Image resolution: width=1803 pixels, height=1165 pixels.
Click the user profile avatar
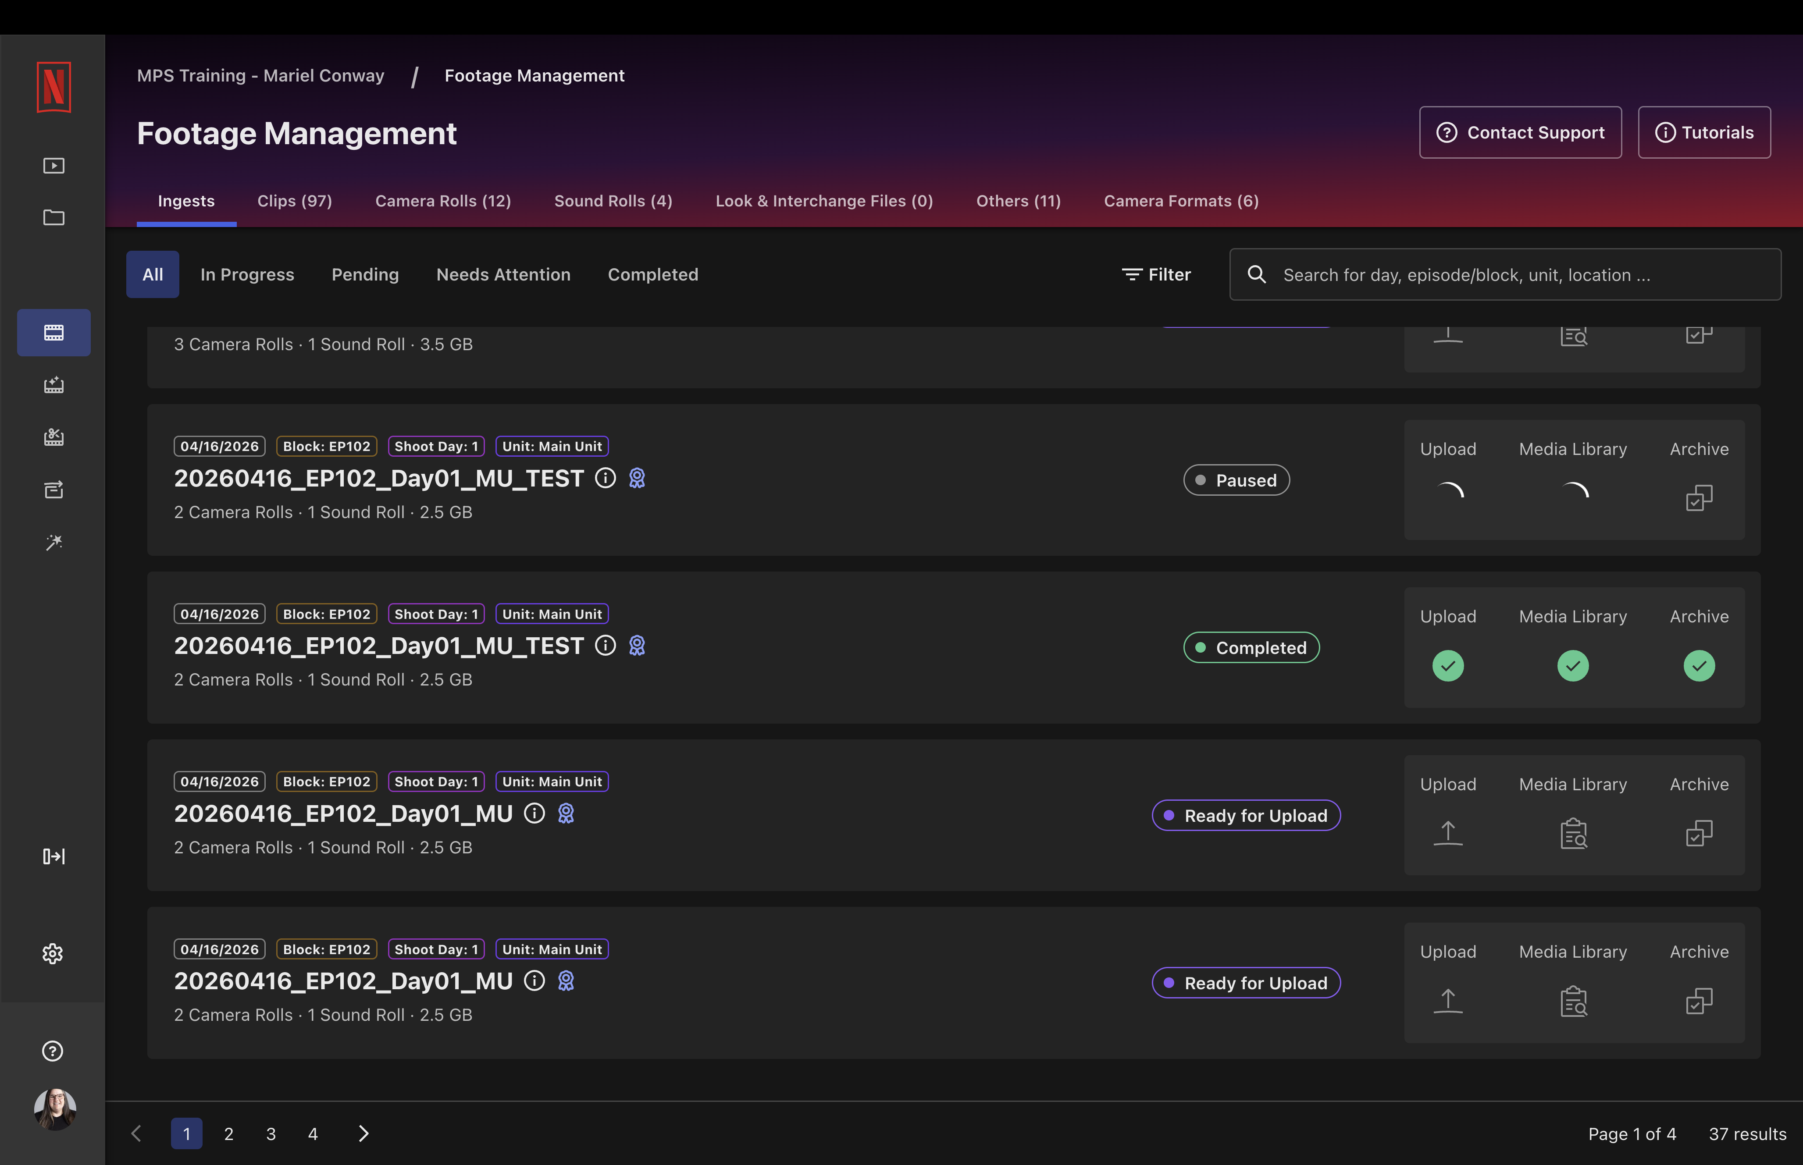point(54,1109)
